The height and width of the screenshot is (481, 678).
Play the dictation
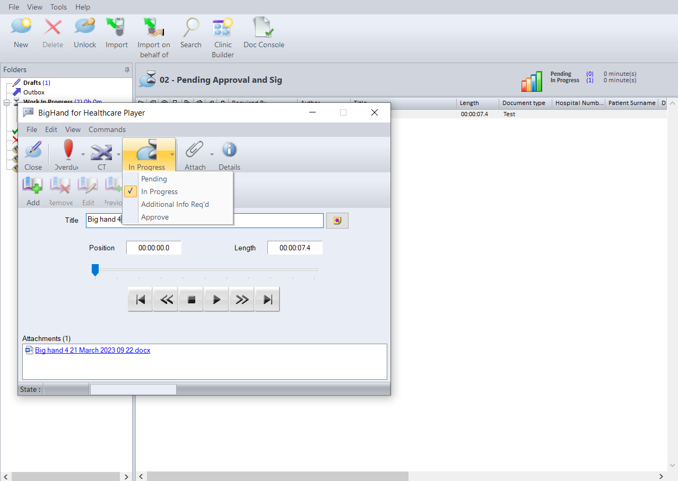point(216,300)
